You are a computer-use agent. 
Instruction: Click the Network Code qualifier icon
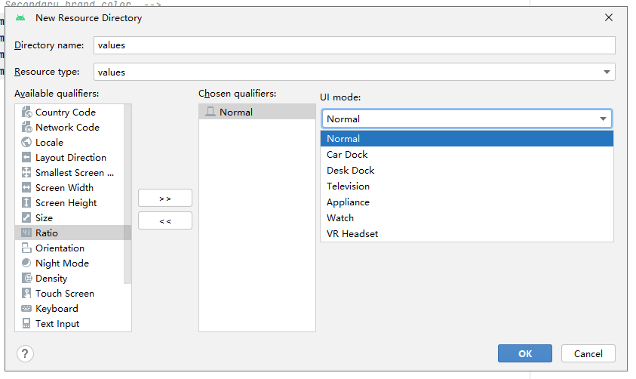(26, 127)
